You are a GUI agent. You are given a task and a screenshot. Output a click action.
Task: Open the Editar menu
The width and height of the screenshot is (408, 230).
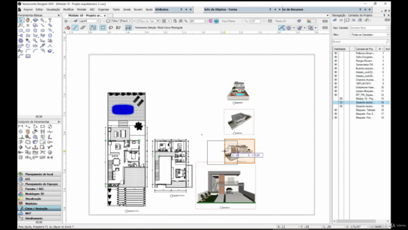40,10
